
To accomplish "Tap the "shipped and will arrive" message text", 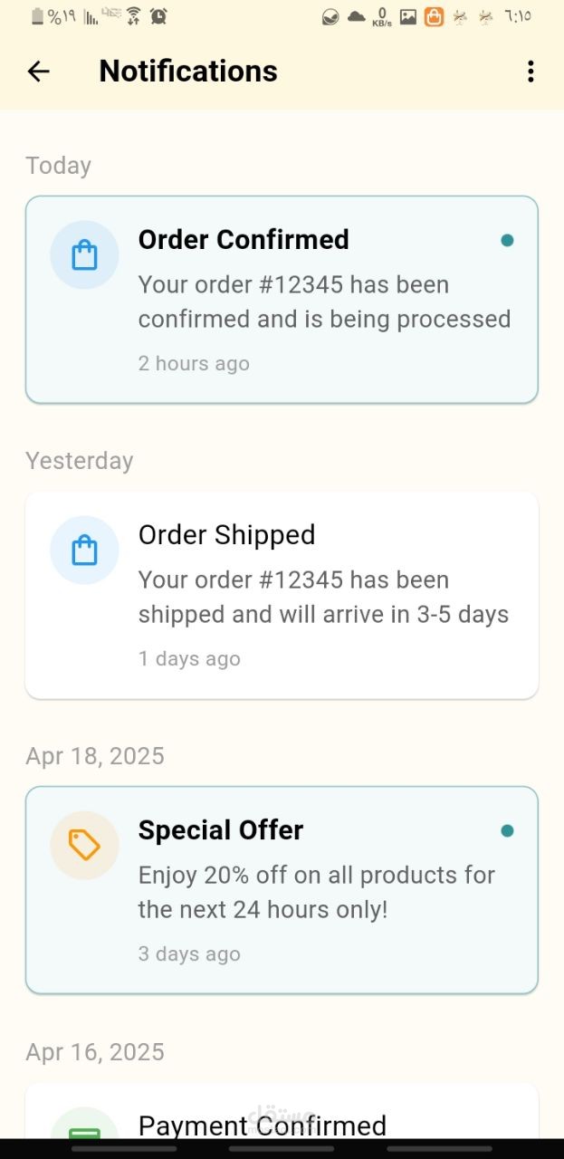I will pyautogui.click(x=323, y=615).
